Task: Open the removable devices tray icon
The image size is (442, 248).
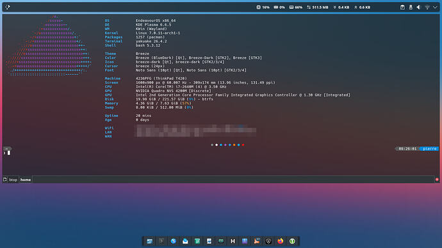Action: point(411,7)
